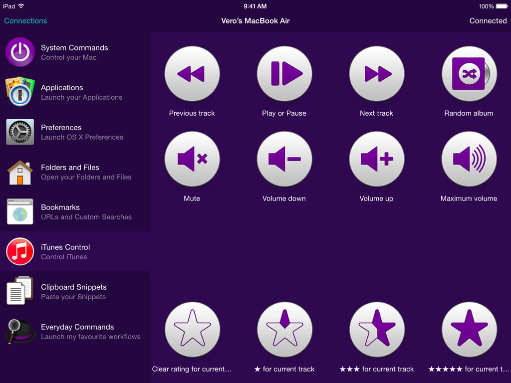The image size is (511, 383).
Task: Tap the Play or Pause icon
Action: point(284,73)
